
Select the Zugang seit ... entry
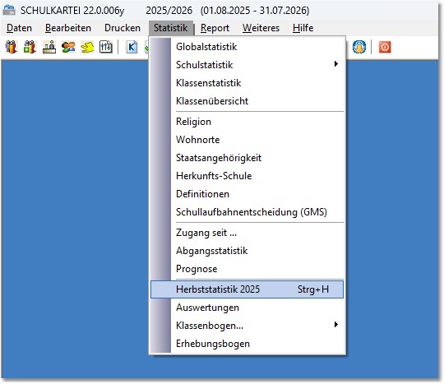(247, 233)
